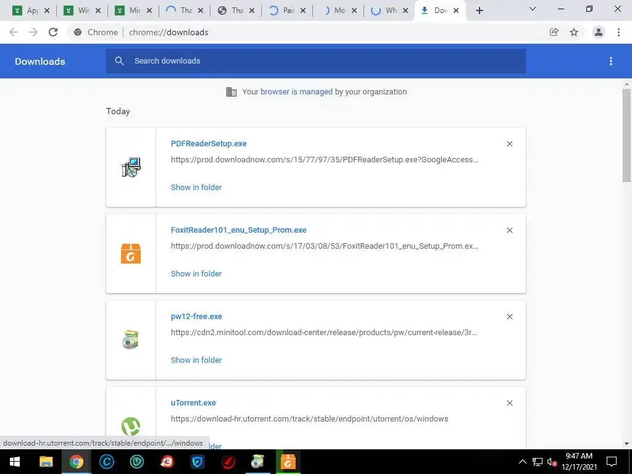The width and height of the screenshot is (632, 474).
Task: Open the PDFReaderSetup.exe file link
Action: coord(209,143)
